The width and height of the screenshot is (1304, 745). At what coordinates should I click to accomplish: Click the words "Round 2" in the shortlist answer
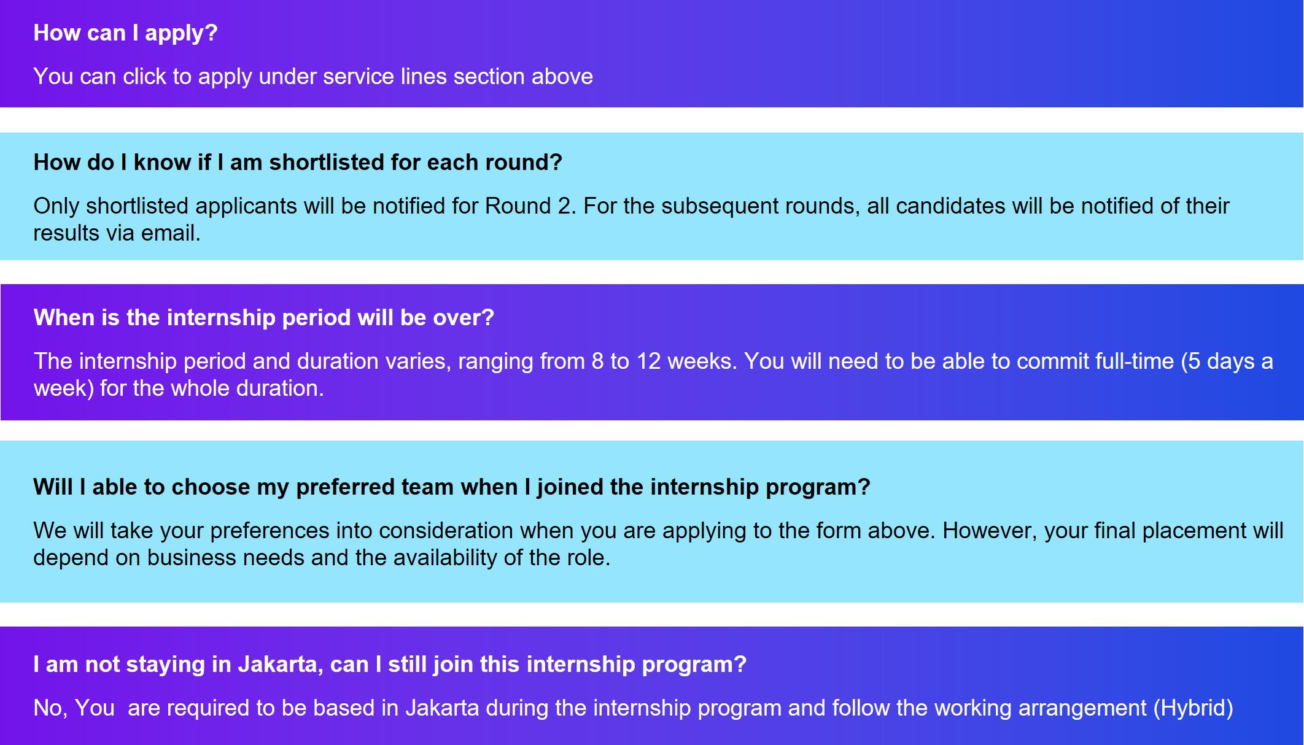[529, 206]
